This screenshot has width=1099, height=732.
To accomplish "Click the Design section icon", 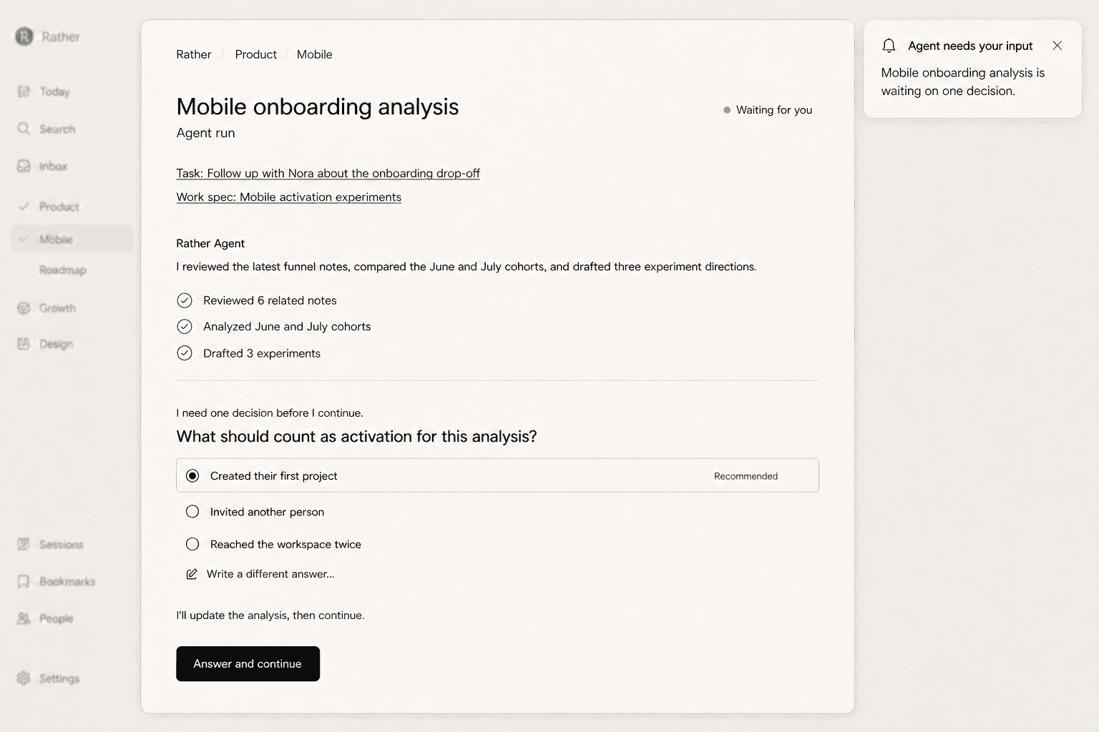I will click(24, 344).
